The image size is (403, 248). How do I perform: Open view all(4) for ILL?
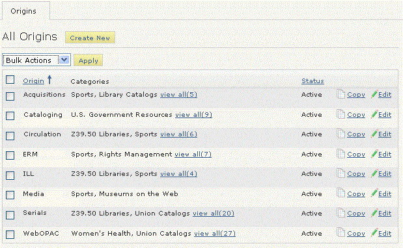178,174
